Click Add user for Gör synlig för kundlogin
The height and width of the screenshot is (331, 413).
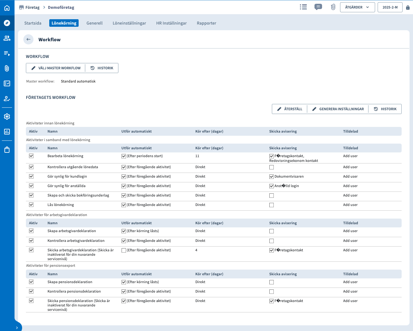pos(350,176)
